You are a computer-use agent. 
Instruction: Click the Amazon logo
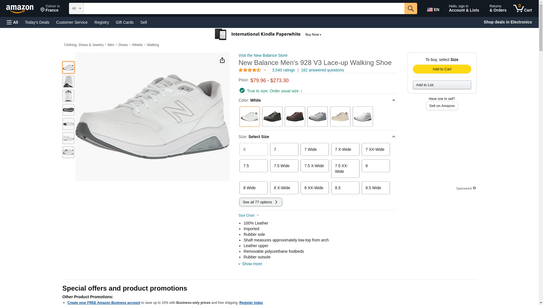tap(20, 9)
